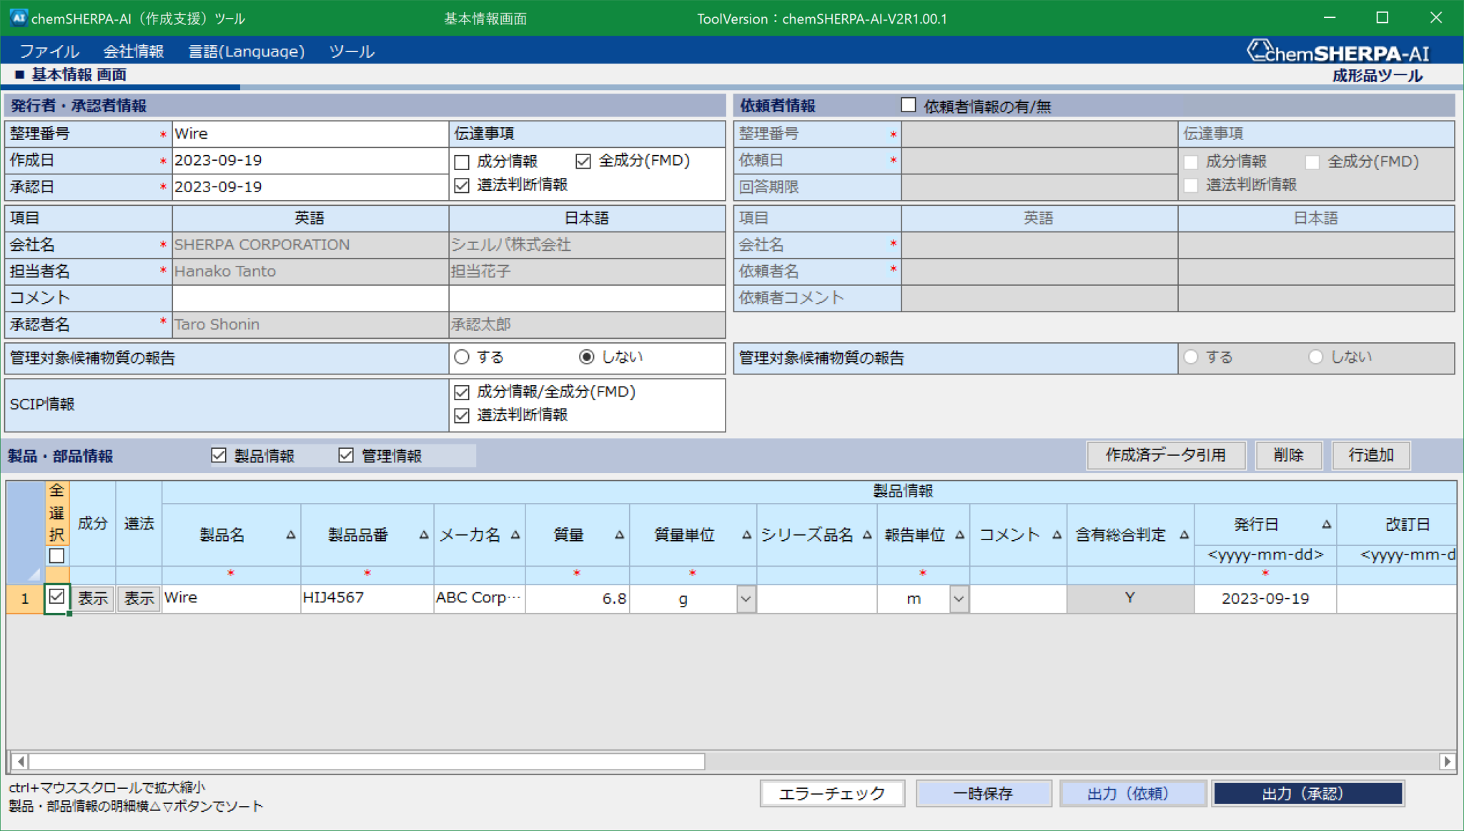Sort product list by 製品名 column
This screenshot has height=831, width=1464.
(291, 534)
